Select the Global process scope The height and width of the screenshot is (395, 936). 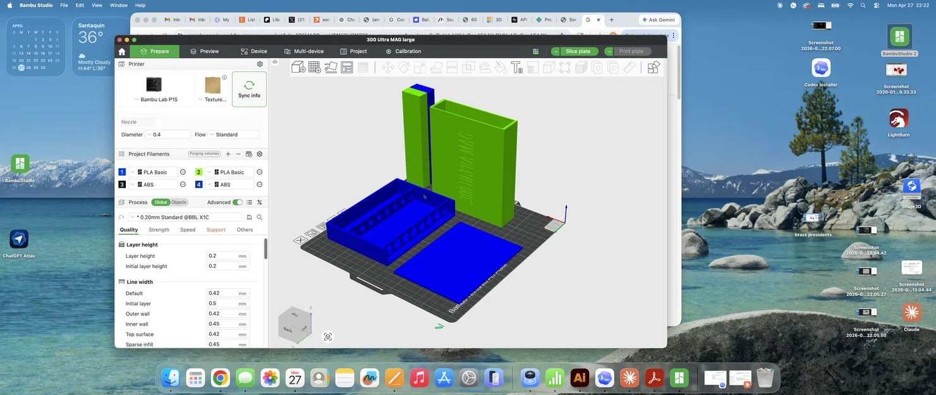(x=161, y=202)
